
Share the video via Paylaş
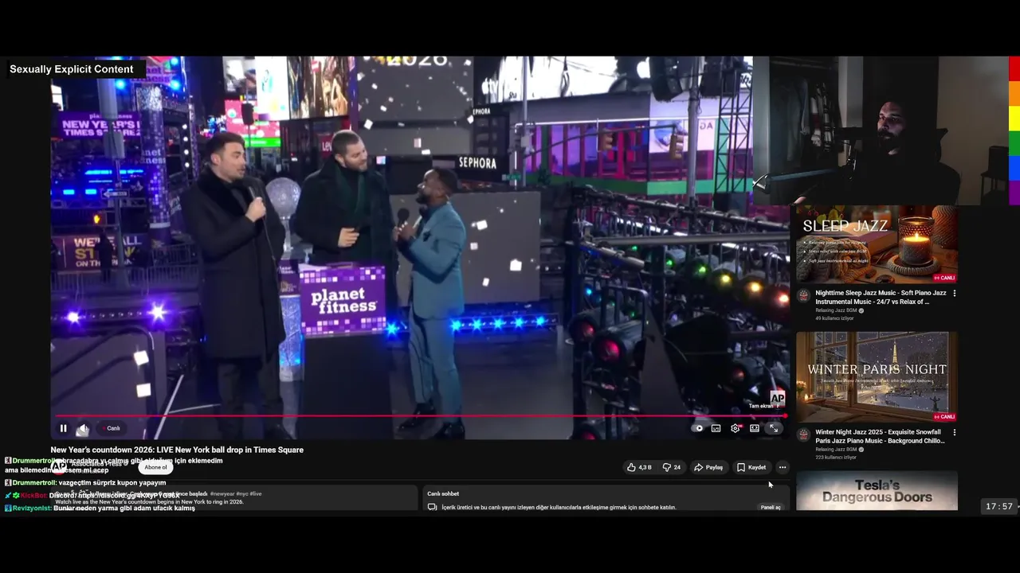click(708, 467)
